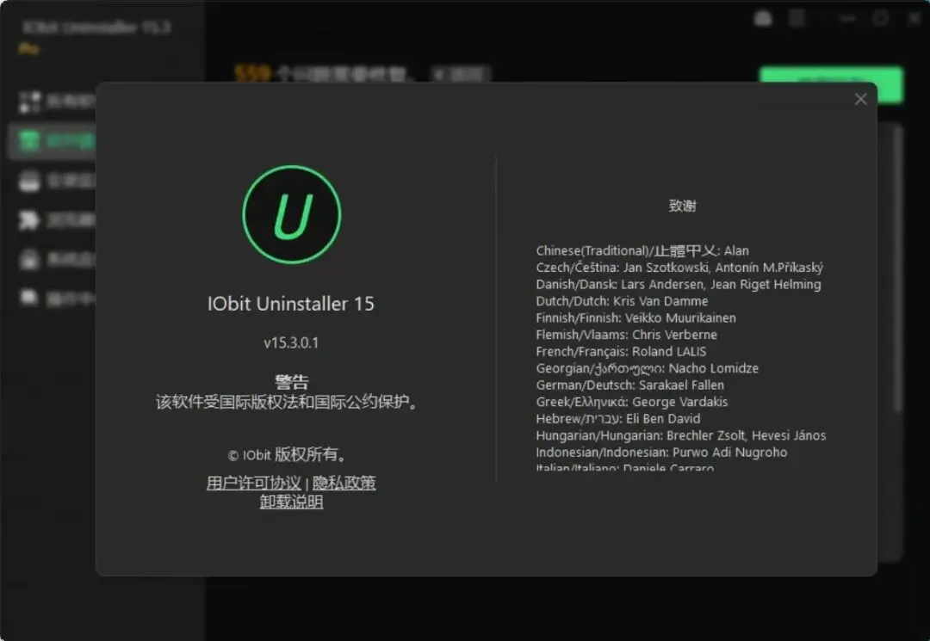
Task: Select the Danish/Dansk Lars Andersen credit line
Action: [x=679, y=284]
